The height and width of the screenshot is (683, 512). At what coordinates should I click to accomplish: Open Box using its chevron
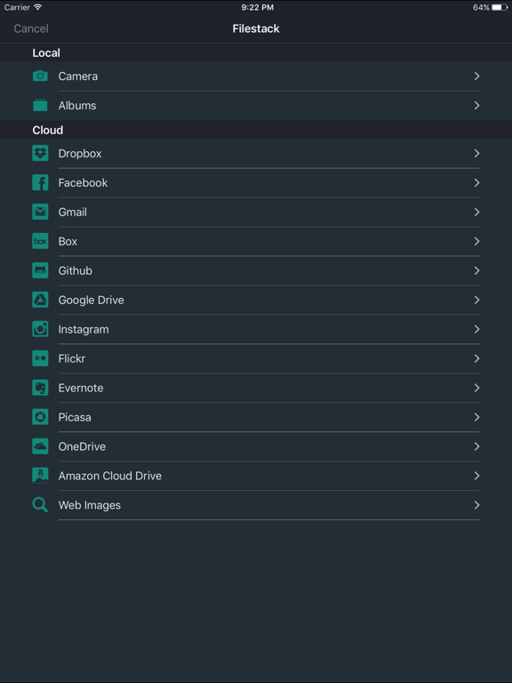point(476,241)
